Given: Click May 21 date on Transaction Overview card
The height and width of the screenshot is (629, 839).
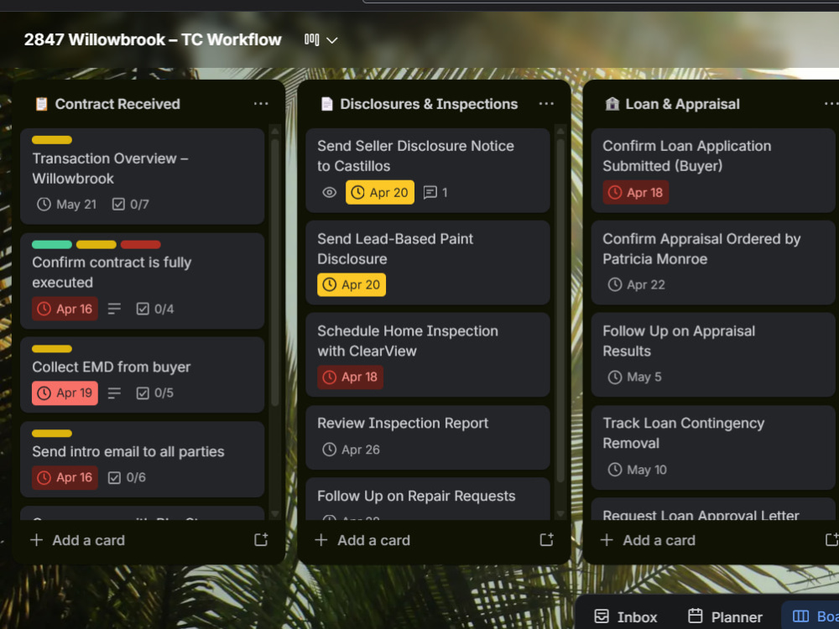Looking at the screenshot, I should click(x=67, y=205).
